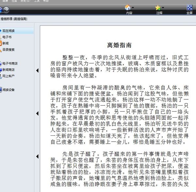Click the orange 新闻 feed icon

(1, 43)
